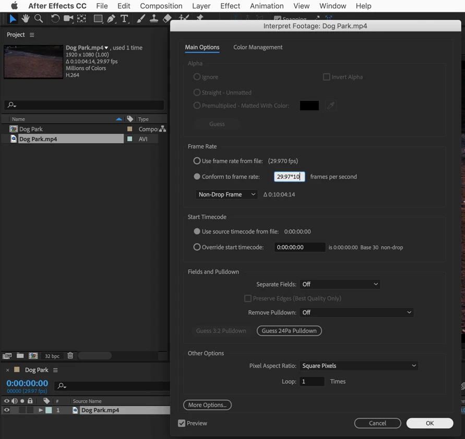Viewport: 465px width, 439px height.
Task: Create a new folder in Project panel
Action: point(20,355)
